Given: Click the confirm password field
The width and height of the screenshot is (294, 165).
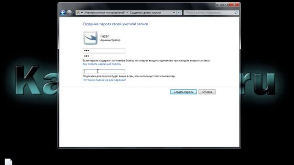Looking at the screenshot, I should (x=104, y=56).
